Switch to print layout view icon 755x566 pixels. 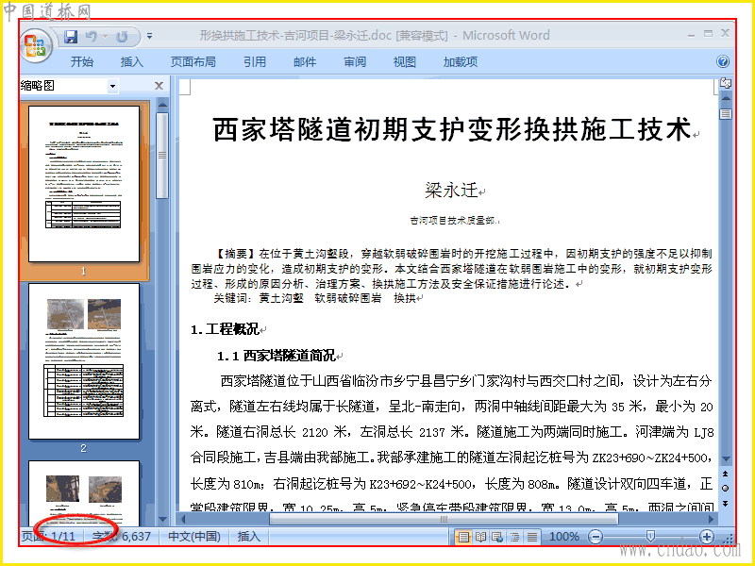click(x=462, y=537)
